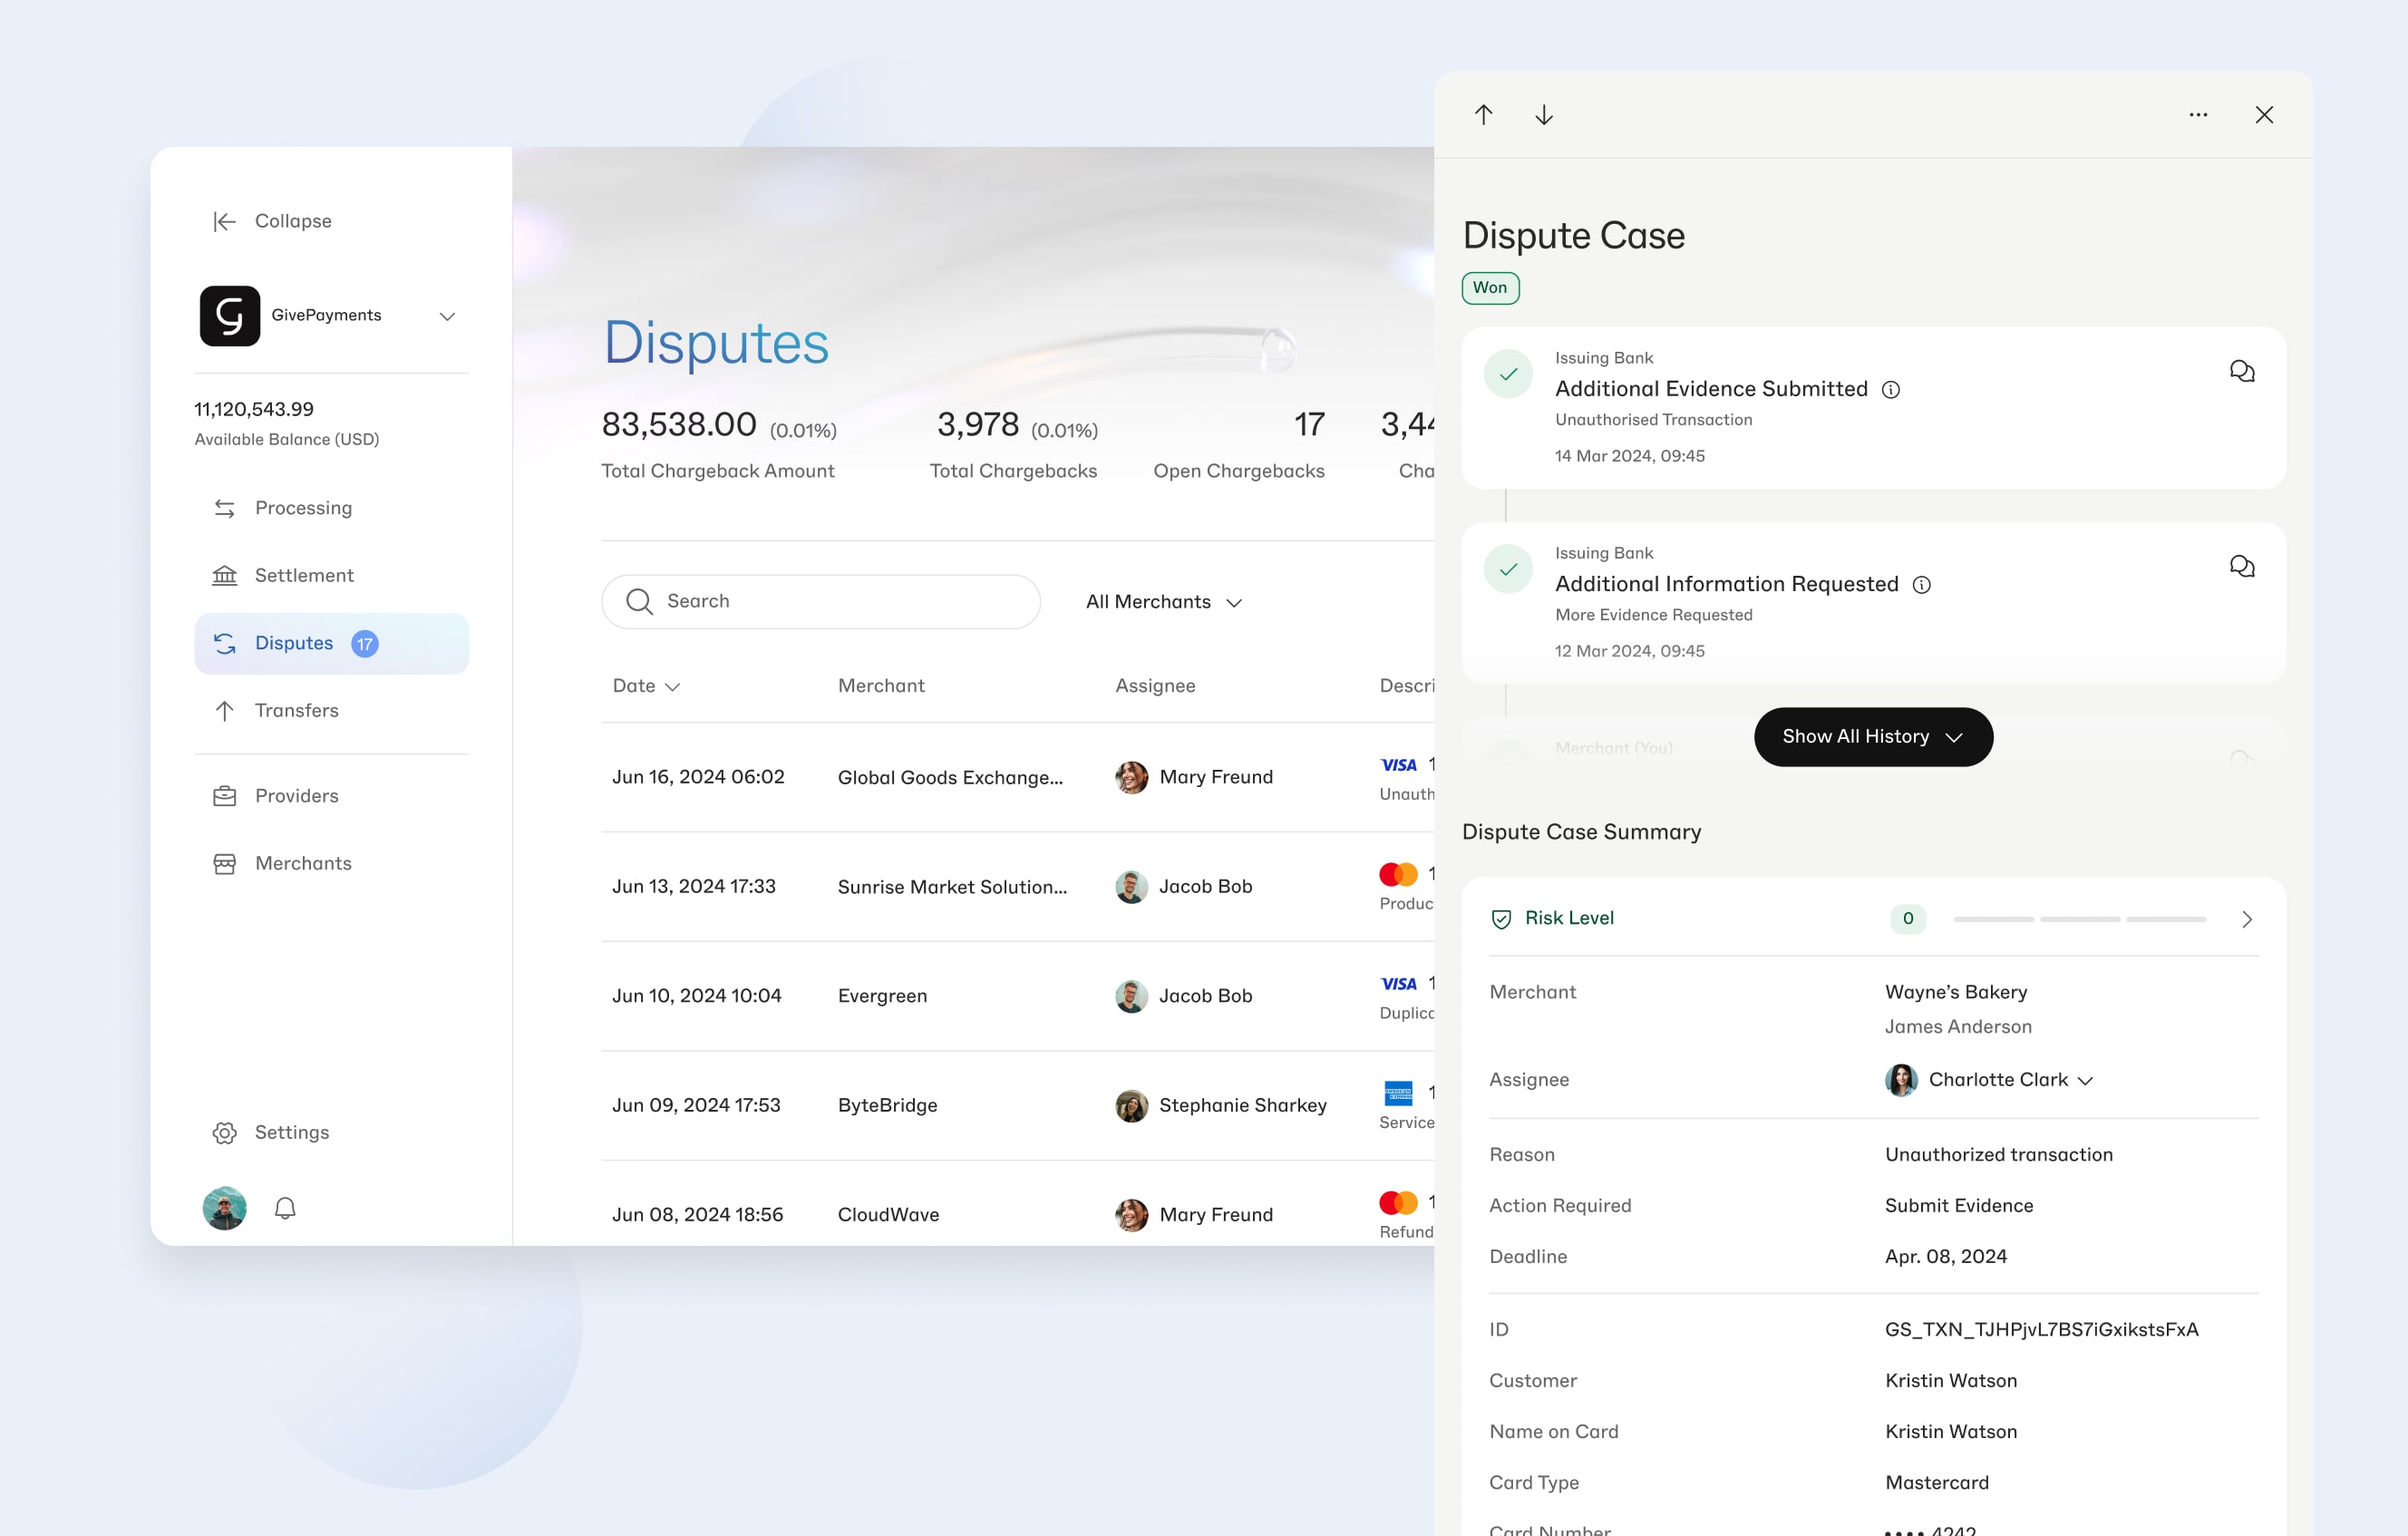Click the Amex icon in ByteBridge row
2408x1536 pixels.
click(1398, 1093)
